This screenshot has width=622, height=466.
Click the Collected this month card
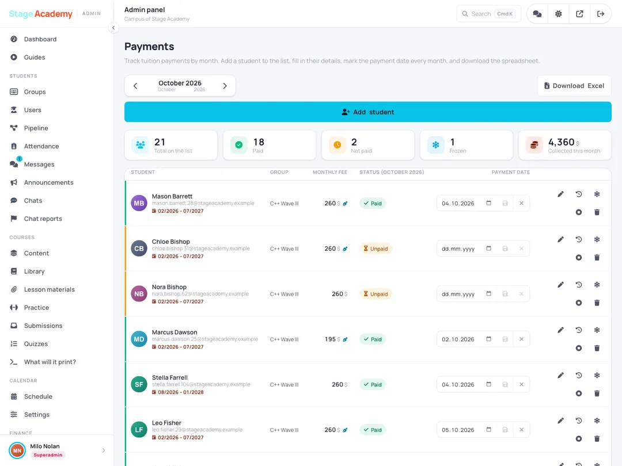(x=565, y=146)
